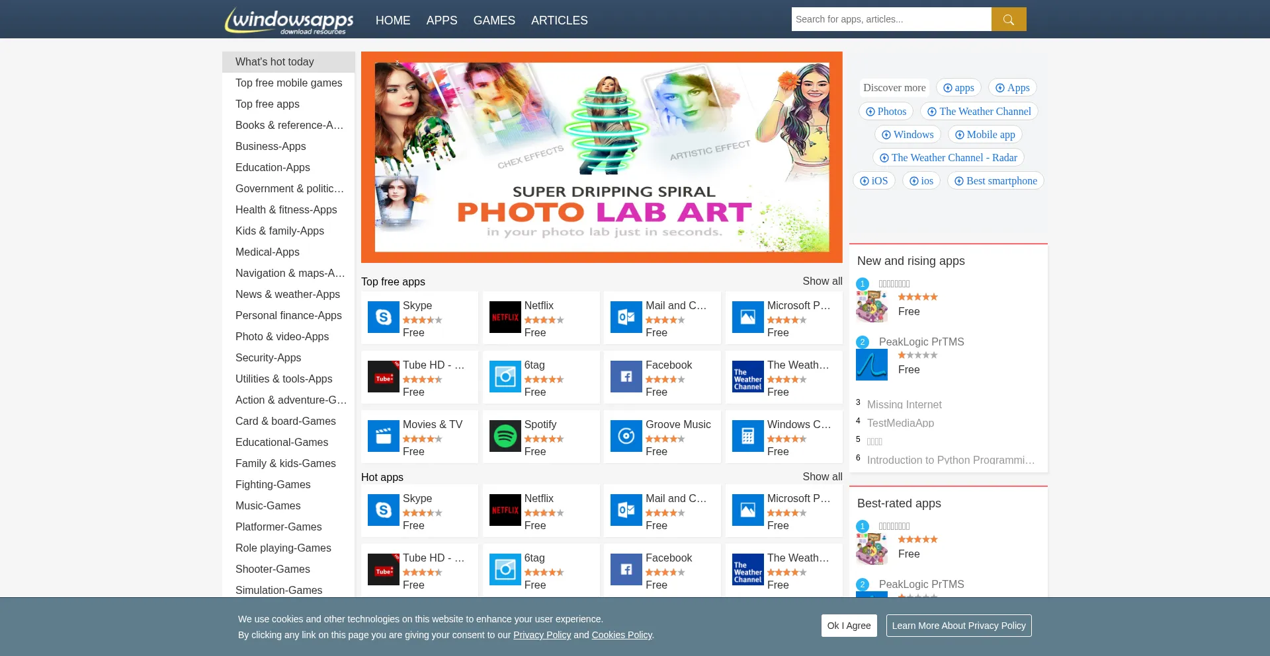Viewport: 1270px width, 656px height.
Task: Go to the ARTICLES section
Action: coord(559,20)
